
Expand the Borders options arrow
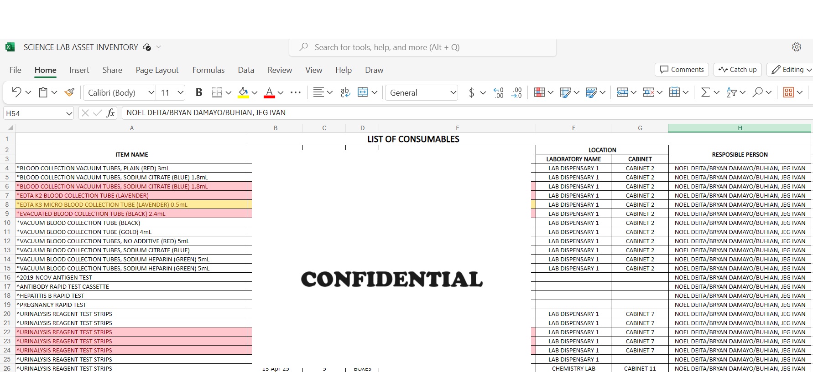[229, 92]
